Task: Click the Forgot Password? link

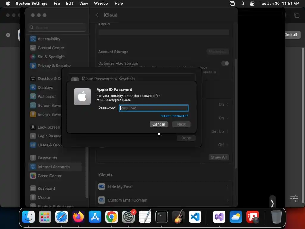Action: 174,116
